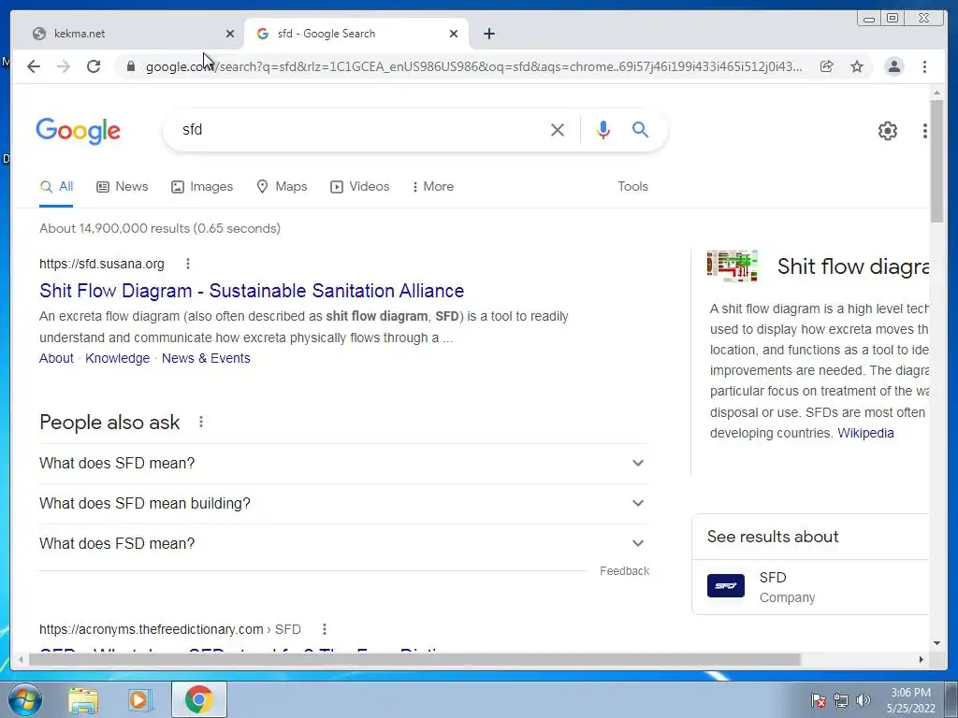The height and width of the screenshot is (718, 958).
Task: Select the All results tab
Action: tap(56, 187)
